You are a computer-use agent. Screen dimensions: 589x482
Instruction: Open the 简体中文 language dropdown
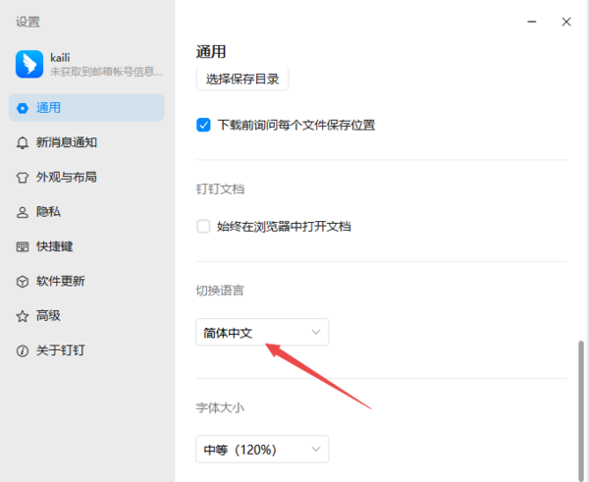pos(262,333)
